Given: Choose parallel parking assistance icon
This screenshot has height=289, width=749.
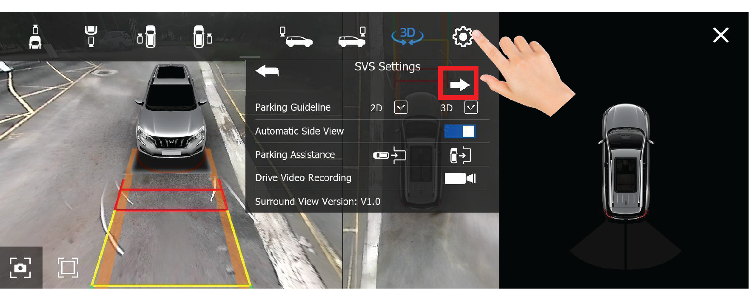Looking at the screenshot, I should pos(389,155).
